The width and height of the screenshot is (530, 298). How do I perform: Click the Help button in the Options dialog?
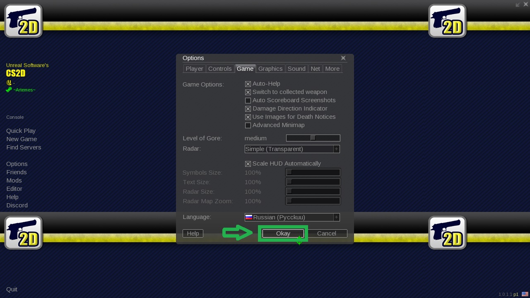(193, 233)
